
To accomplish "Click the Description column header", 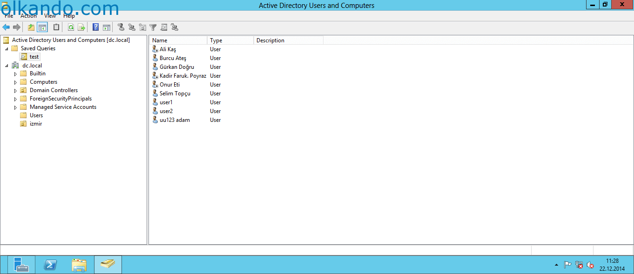I will click(289, 40).
